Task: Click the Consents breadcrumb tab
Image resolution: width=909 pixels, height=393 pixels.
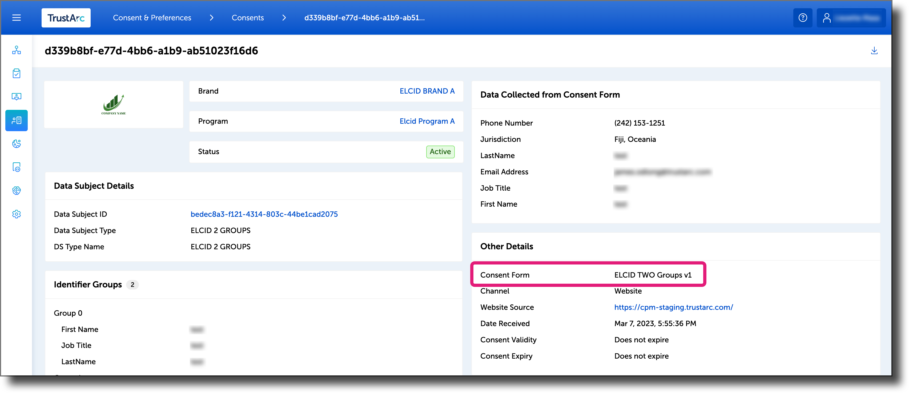Action: point(248,17)
